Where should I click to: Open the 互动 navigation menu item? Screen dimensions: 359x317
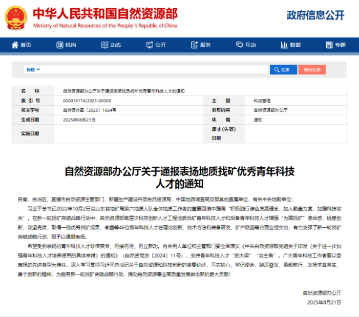pyautogui.click(x=250, y=45)
